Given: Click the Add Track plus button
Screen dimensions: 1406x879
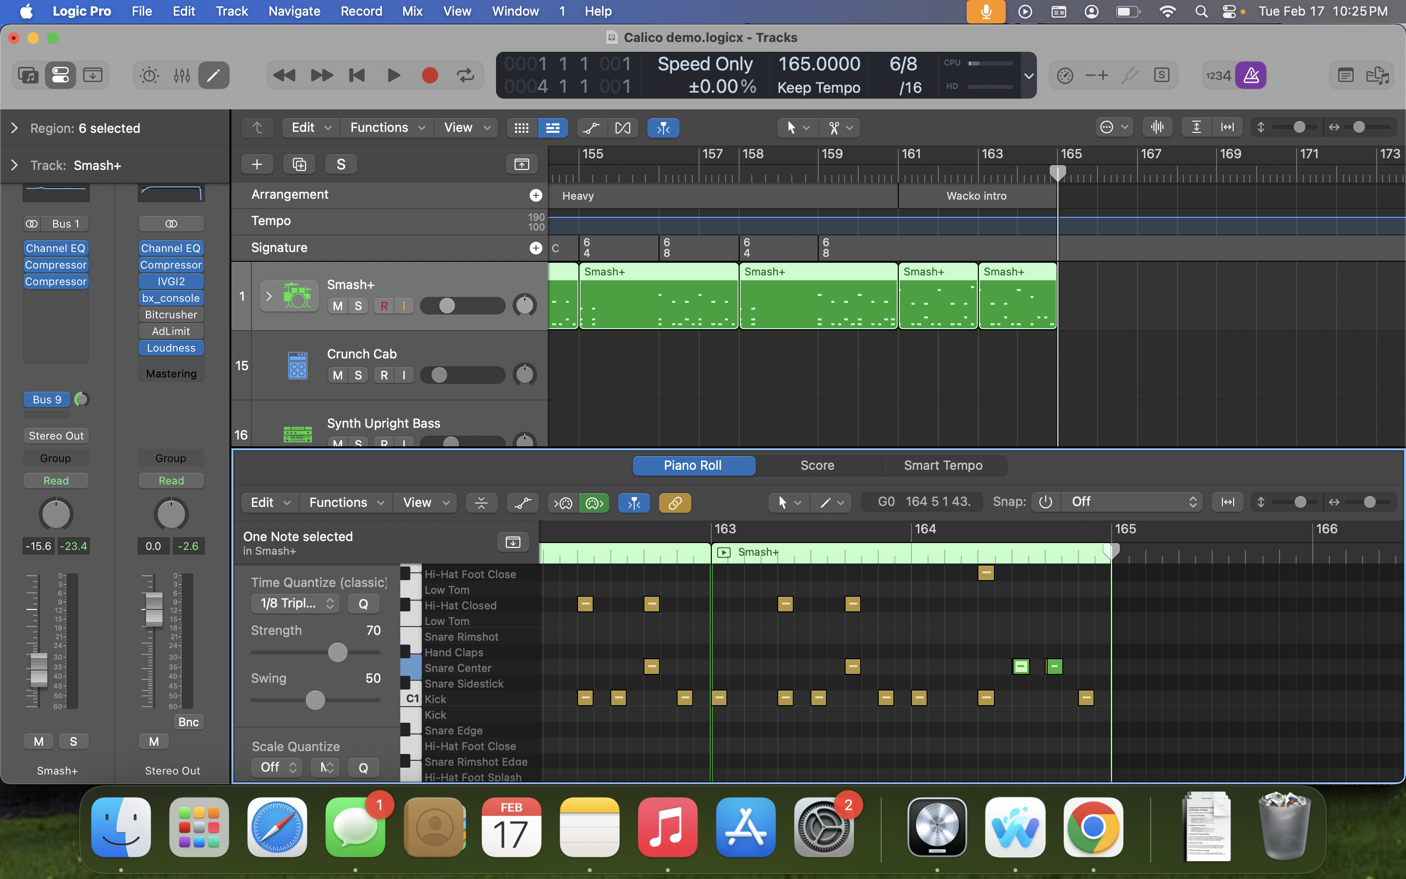Looking at the screenshot, I should pos(257,165).
